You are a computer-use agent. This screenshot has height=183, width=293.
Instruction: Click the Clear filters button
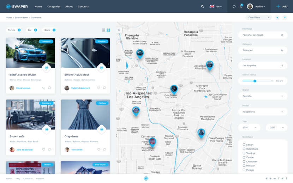[x=258, y=18]
